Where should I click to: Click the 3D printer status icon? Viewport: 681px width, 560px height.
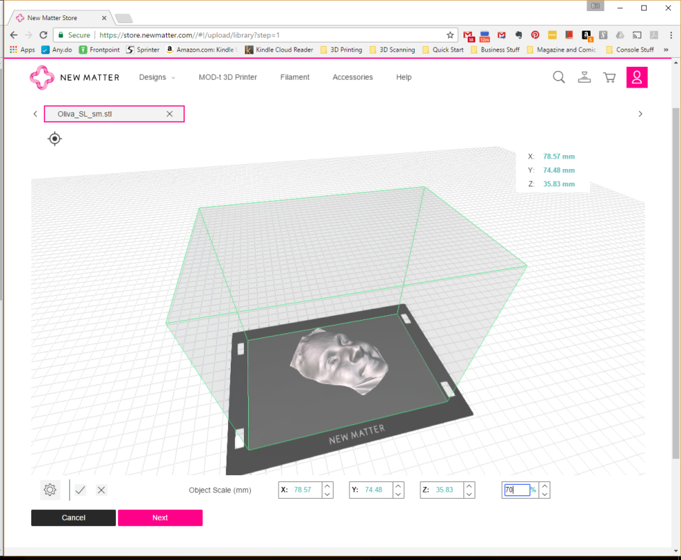click(x=584, y=77)
